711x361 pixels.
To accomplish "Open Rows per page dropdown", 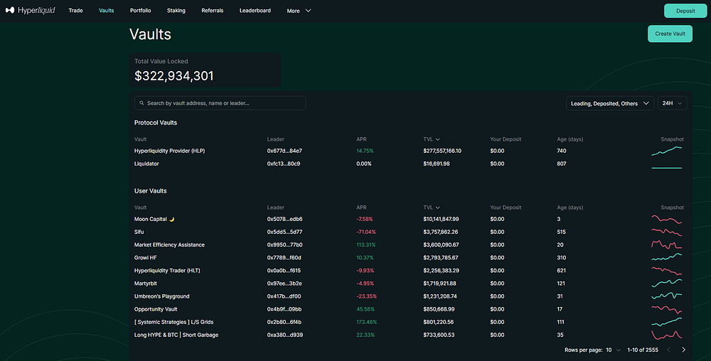I will pyautogui.click(x=613, y=350).
